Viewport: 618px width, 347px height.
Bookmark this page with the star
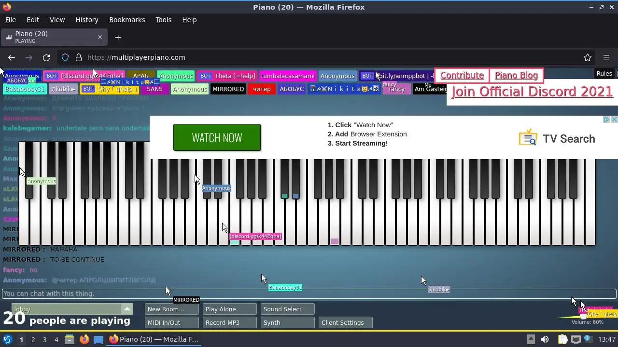[588, 57]
